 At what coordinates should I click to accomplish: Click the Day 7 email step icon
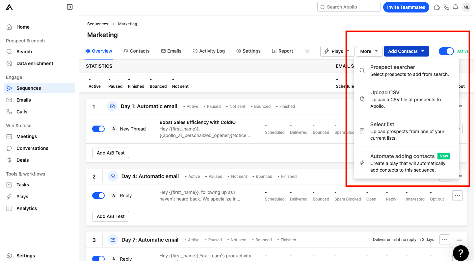tap(113, 240)
